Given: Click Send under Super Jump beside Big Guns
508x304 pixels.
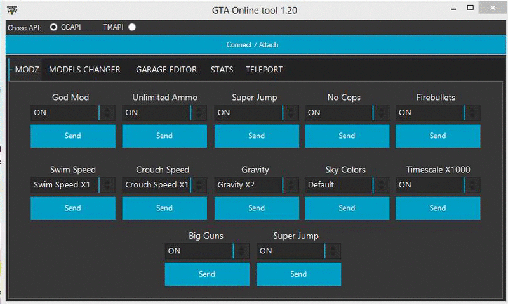Looking at the screenshot, I should pos(298,274).
